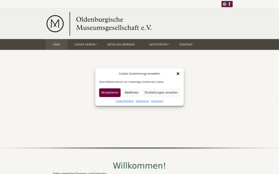The width and height of the screenshot is (279, 174).
Task: Open the Cookie-Richtlinie link
Action: (x=125, y=101)
